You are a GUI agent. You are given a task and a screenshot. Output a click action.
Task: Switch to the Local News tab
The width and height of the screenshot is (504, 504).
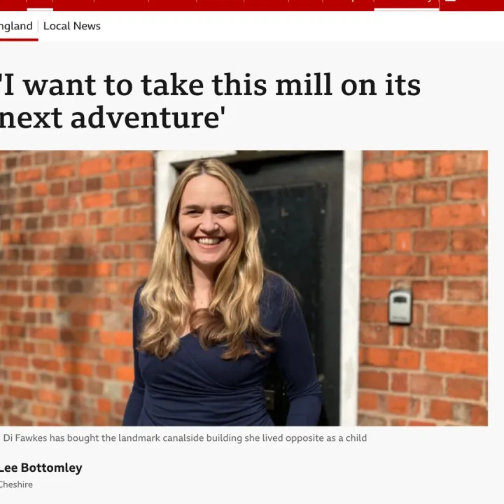pyautogui.click(x=71, y=26)
